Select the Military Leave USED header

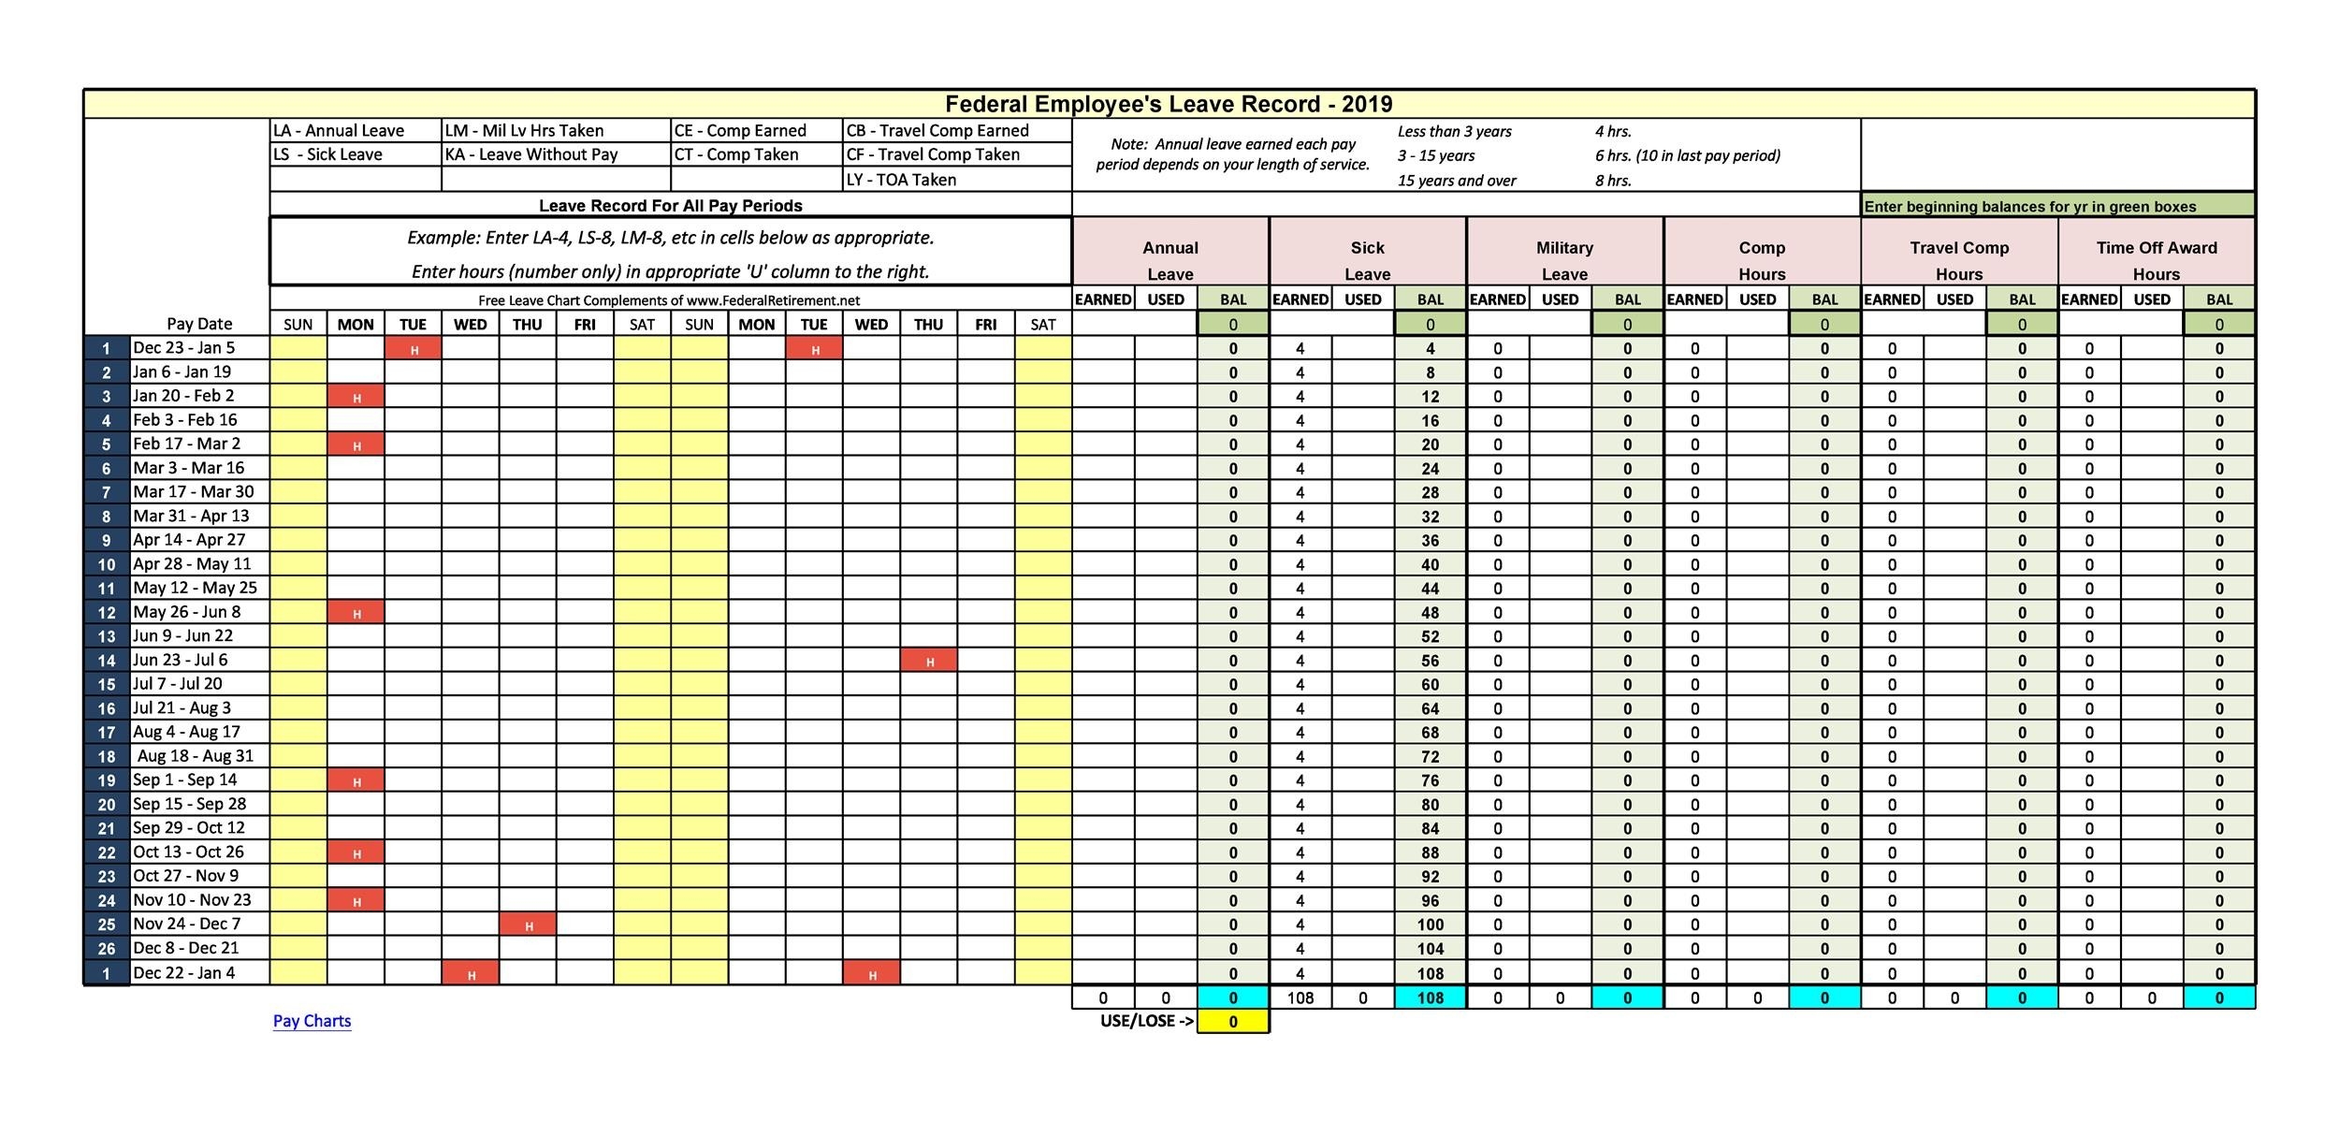click(x=1562, y=299)
